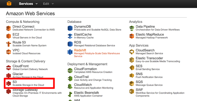Click 'Global Content Delivery Network' description
The height and width of the screenshot is (101, 197).
click(30, 69)
